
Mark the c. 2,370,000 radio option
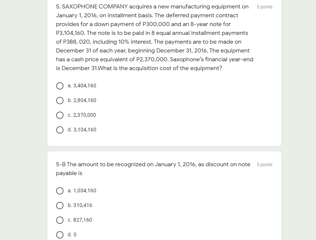pyautogui.click(x=60, y=115)
